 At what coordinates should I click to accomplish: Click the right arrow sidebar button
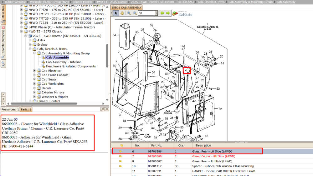3,99
